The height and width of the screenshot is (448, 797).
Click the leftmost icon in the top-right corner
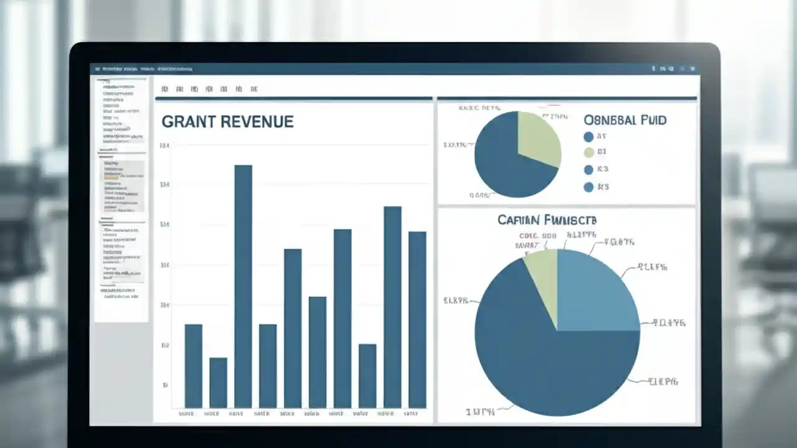point(653,68)
